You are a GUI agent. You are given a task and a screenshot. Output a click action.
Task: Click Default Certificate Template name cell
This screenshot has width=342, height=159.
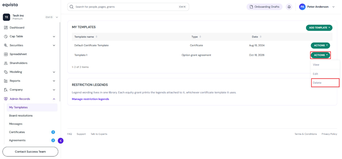pos(91,45)
